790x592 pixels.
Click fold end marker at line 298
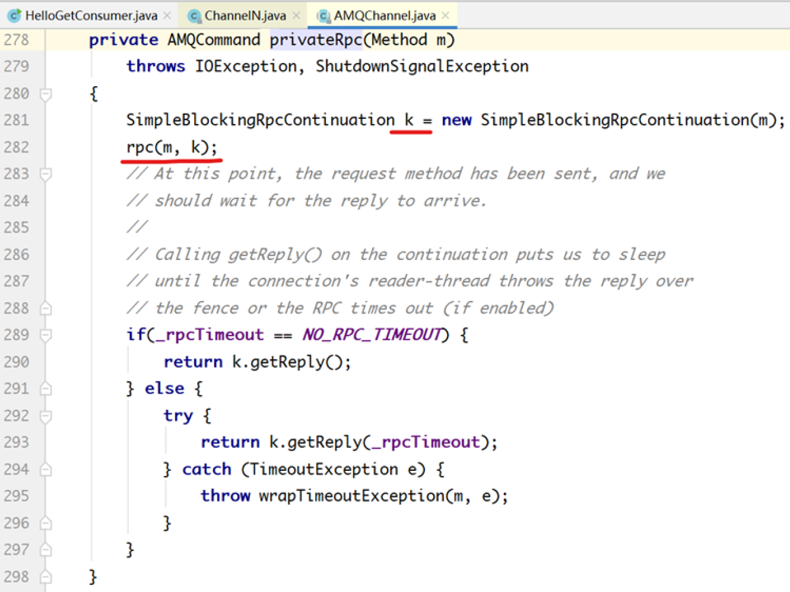pyautogui.click(x=46, y=577)
